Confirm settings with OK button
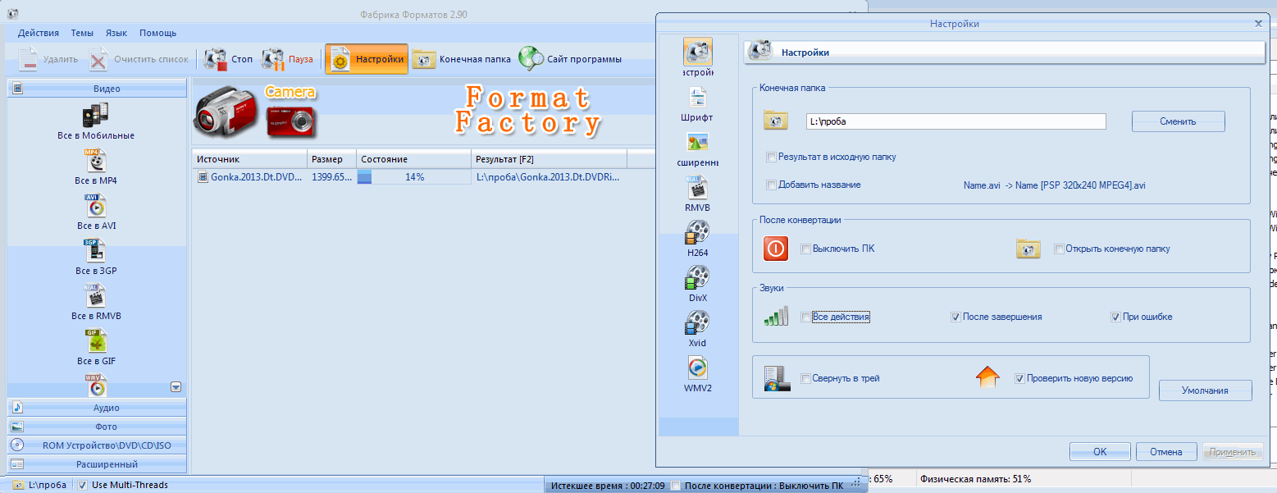This screenshot has height=493, width=1277. point(1100,452)
